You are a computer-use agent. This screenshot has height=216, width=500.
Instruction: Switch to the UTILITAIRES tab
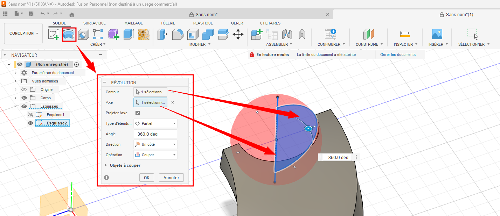pyautogui.click(x=270, y=23)
